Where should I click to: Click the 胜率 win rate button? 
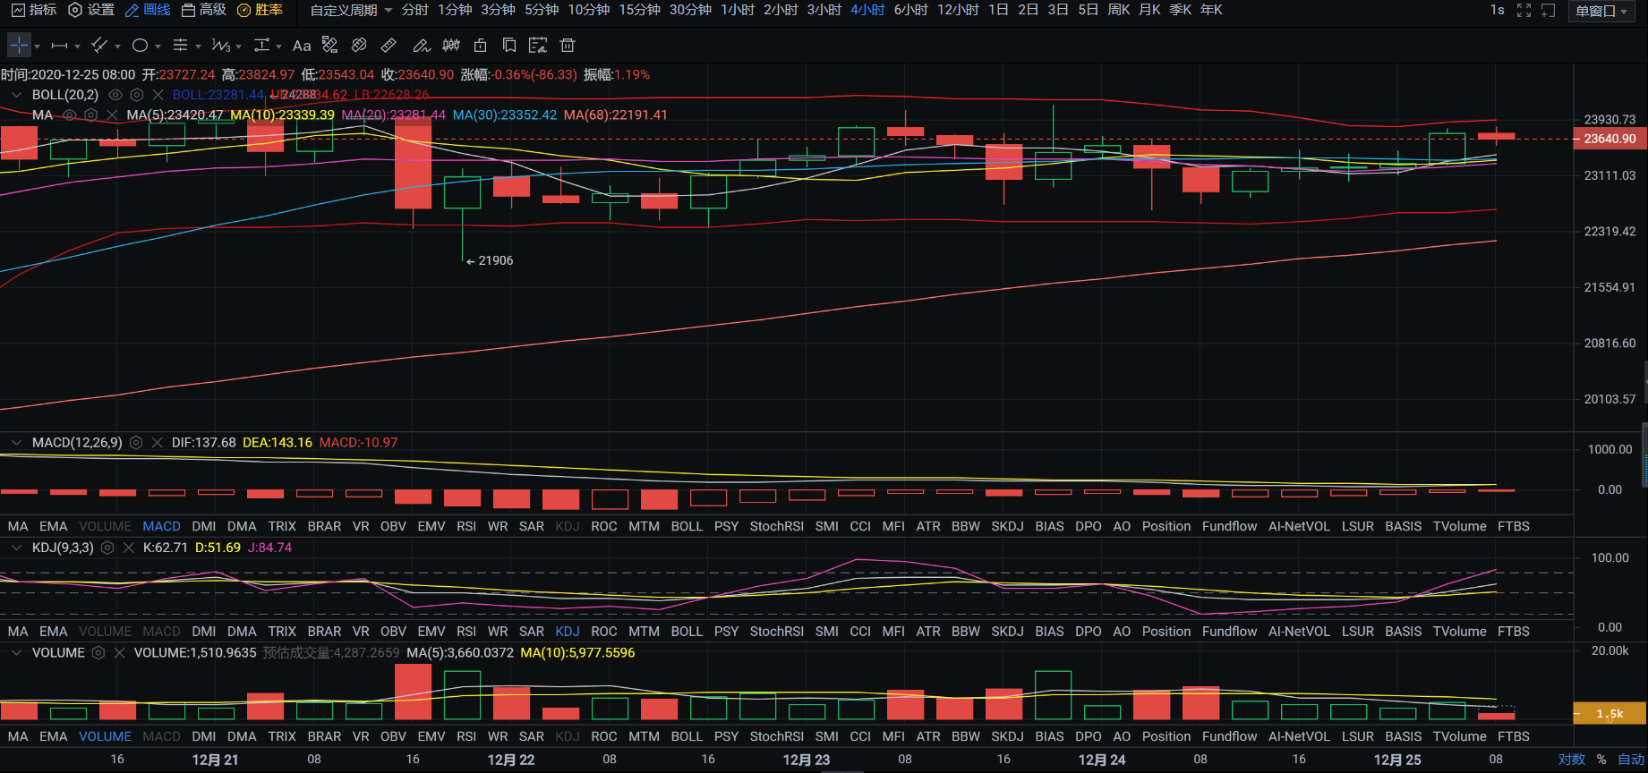260,10
